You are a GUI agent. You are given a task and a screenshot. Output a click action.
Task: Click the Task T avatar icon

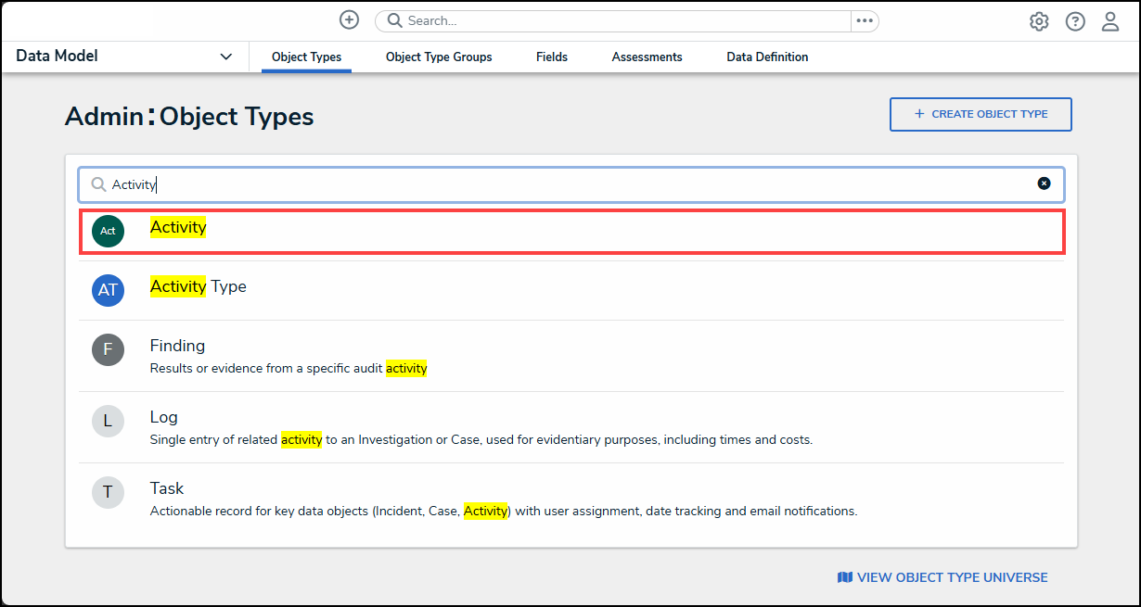coord(108,492)
